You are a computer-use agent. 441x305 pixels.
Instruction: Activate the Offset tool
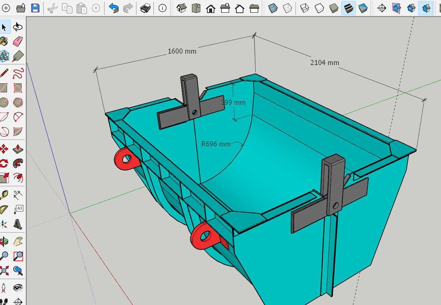[18, 178]
